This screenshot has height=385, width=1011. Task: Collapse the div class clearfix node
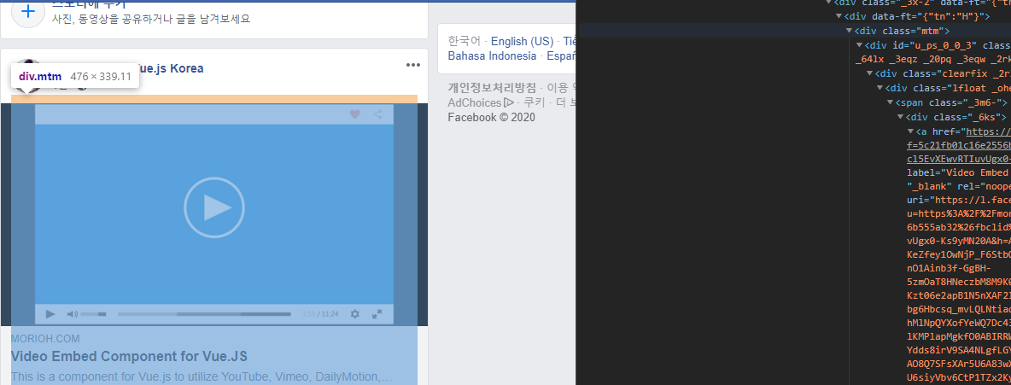pyautogui.click(x=869, y=73)
